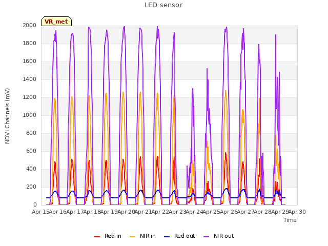The width and height of the screenshot is (328, 246).
Task: Click the 1800 y-axis tick label
Action: tap(30, 43)
